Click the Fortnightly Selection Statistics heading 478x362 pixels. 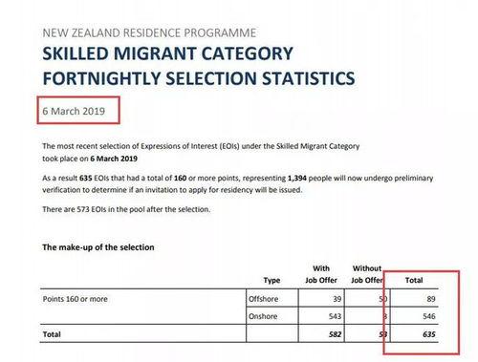pos(199,78)
